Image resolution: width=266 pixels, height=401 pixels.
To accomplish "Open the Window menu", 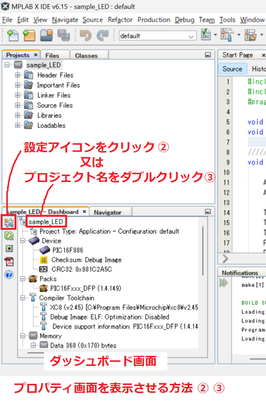I will pyautogui.click(x=252, y=20).
